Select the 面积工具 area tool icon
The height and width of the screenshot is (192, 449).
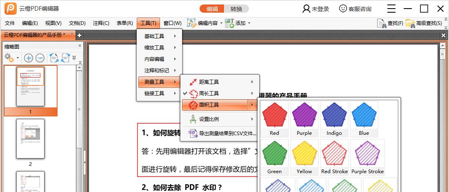[193, 105]
